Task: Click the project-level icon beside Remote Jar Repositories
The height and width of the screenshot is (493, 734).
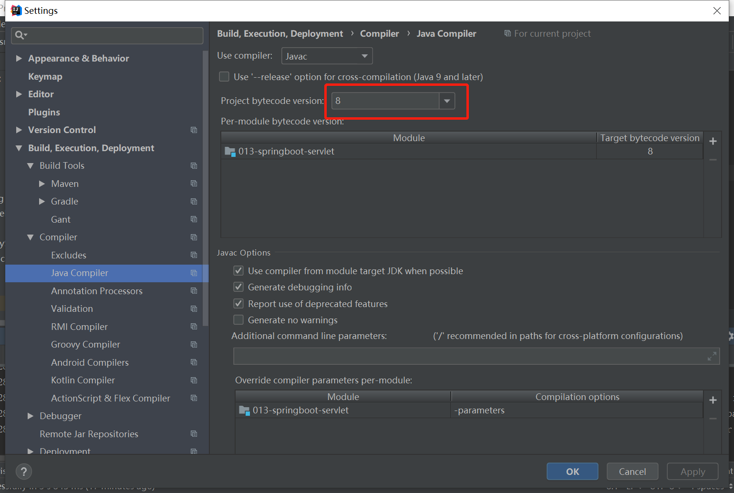Action: tap(194, 434)
